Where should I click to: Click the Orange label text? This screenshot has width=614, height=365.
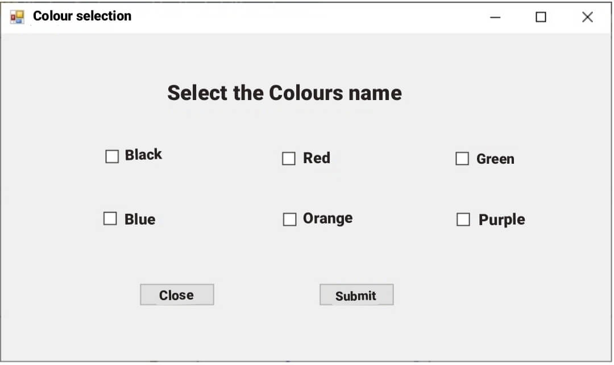328,218
